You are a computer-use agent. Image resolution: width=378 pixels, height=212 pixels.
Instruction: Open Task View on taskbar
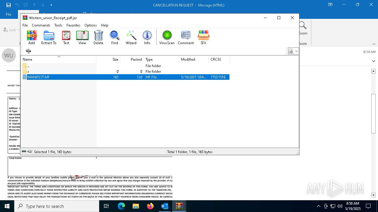[x=106, y=206]
